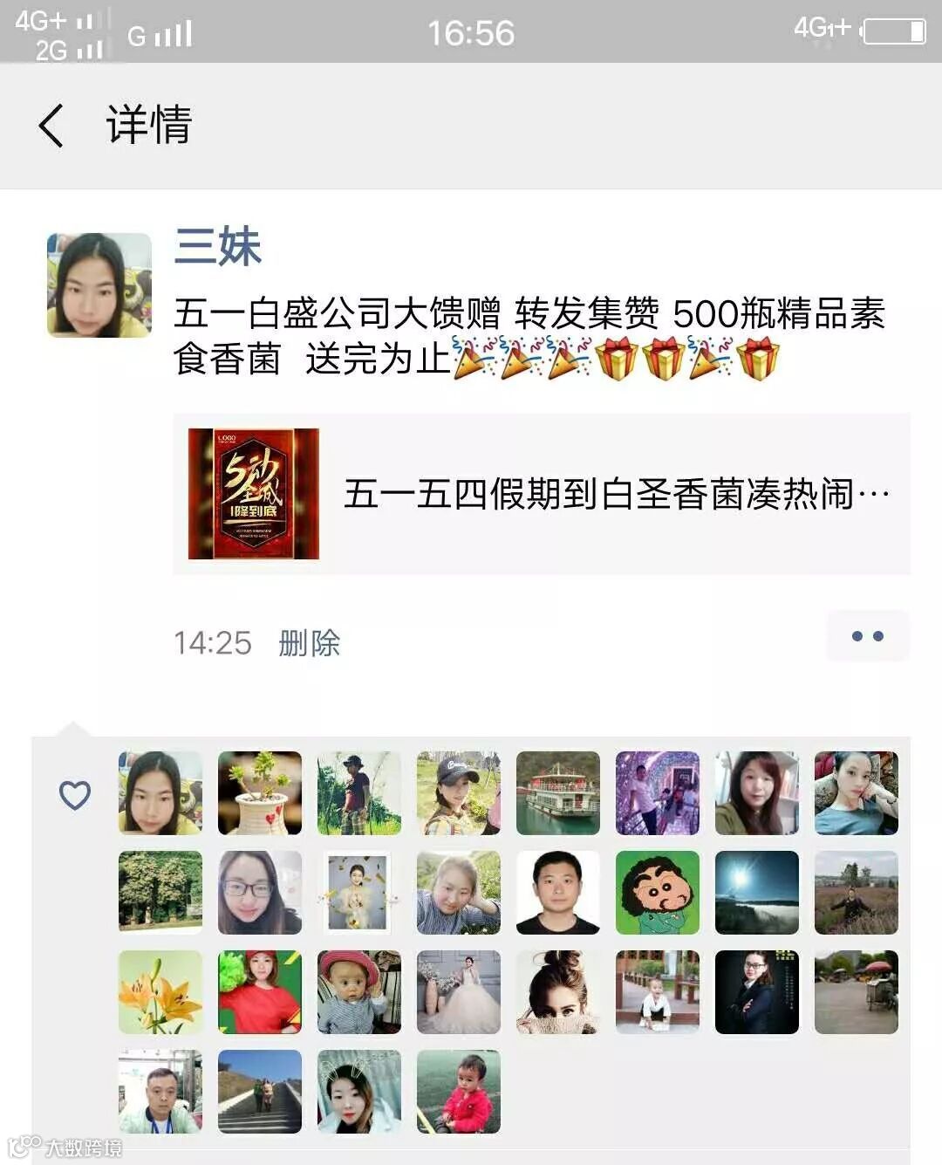Tap the post text 五一白盛公司大馈赠
Viewport: 942px width, 1165px height.
[338, 313]
